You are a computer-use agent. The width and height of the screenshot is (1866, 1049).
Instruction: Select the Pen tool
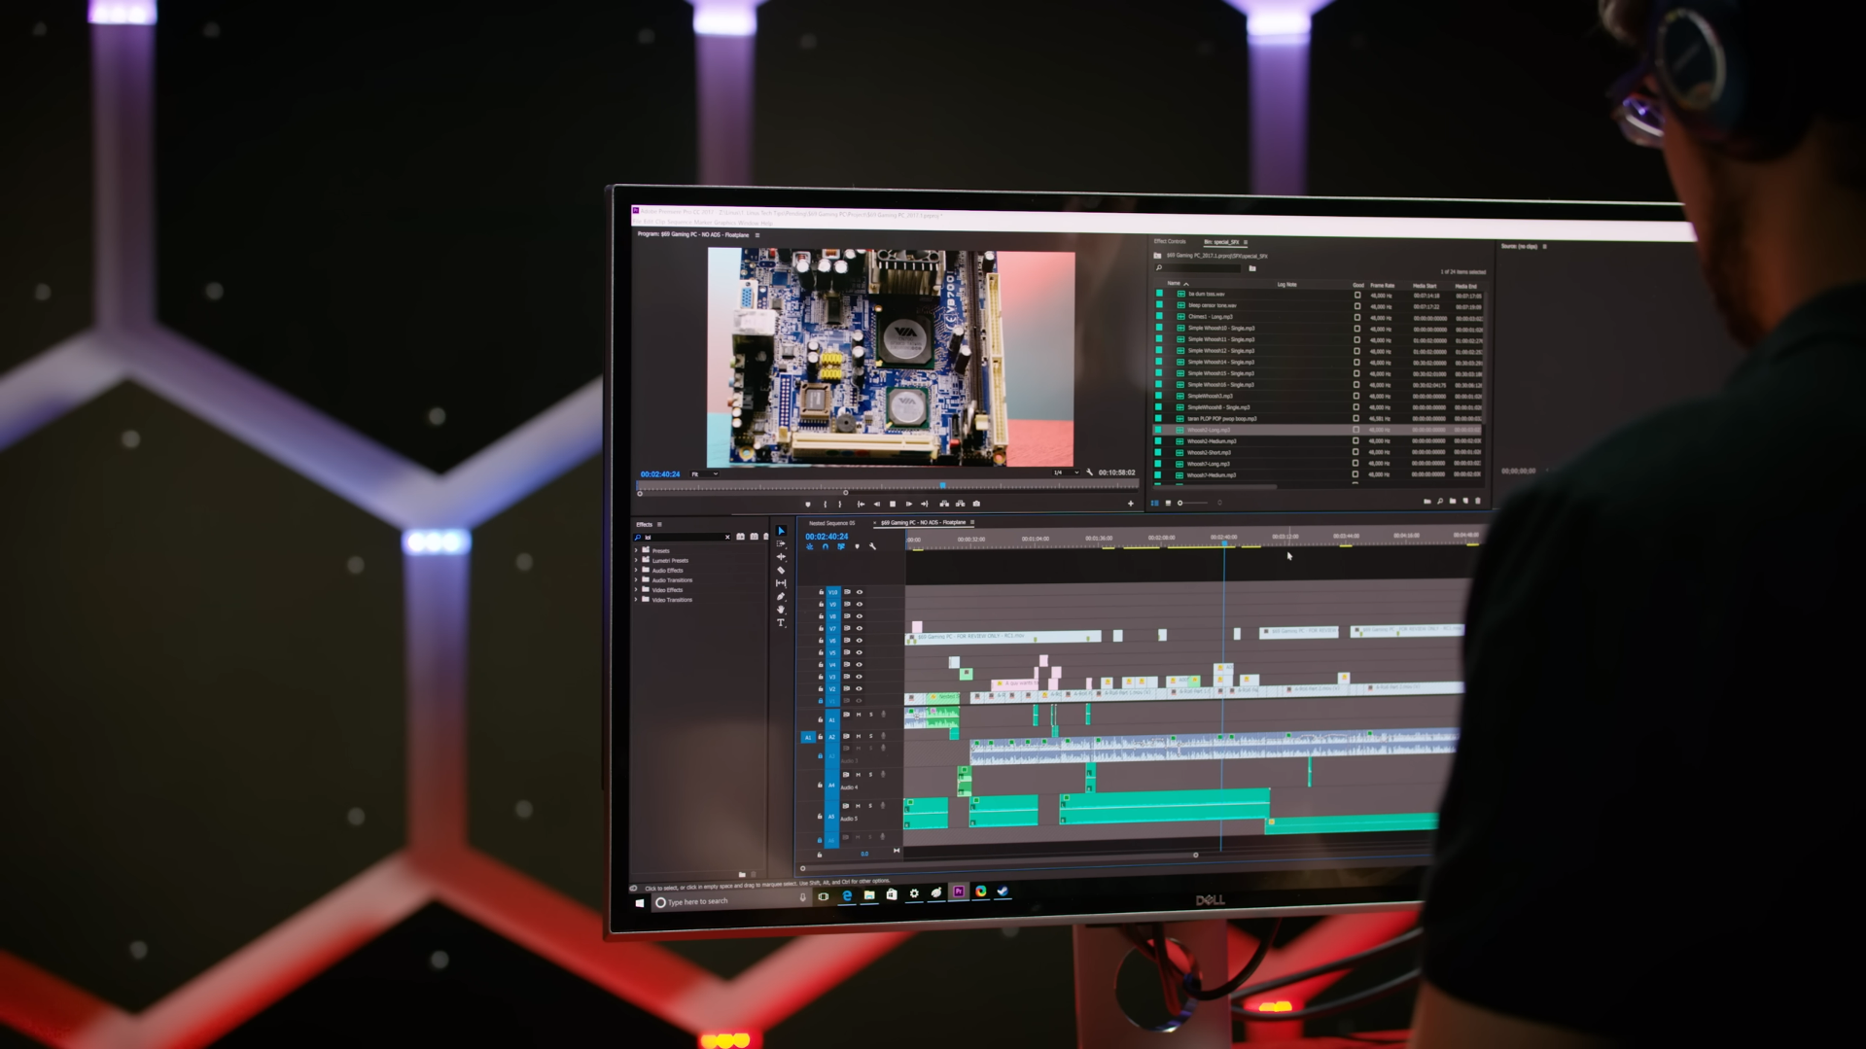coord(781,596)
